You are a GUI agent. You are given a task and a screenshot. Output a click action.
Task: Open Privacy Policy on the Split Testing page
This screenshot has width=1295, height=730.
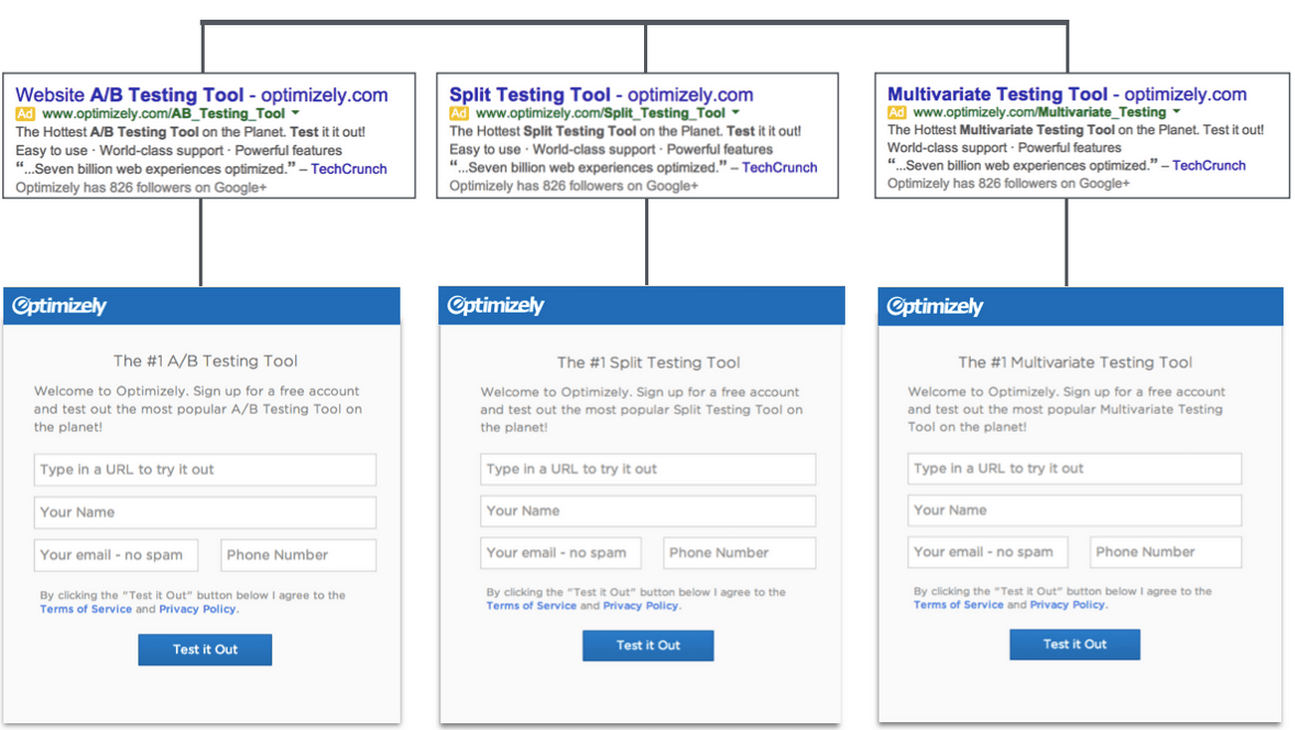(641, 606)
